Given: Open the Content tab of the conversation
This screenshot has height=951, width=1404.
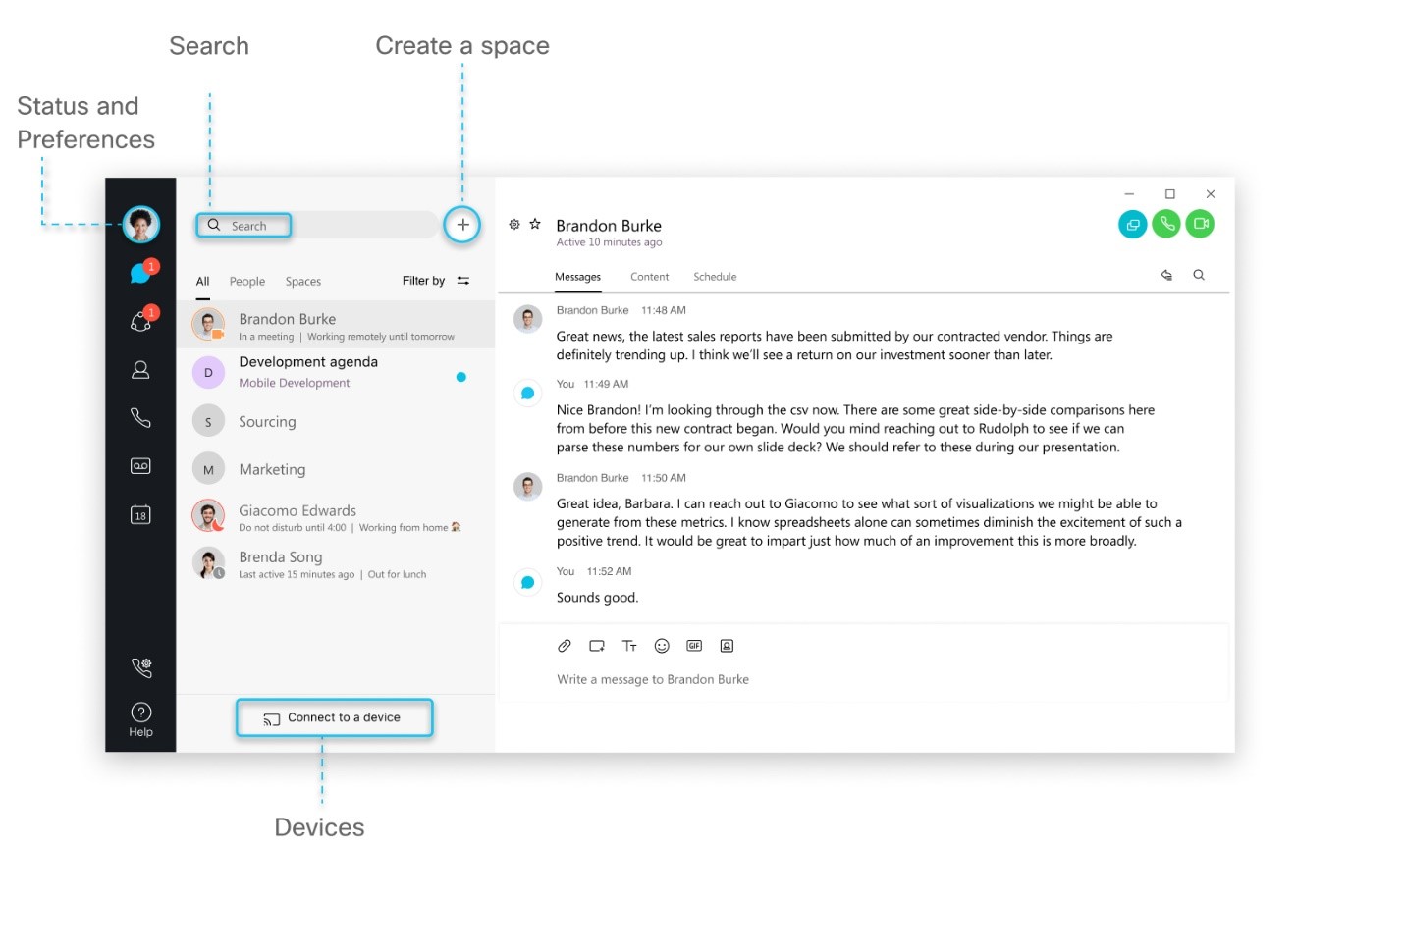Looking at the screenshot, I should pos(648,276).
